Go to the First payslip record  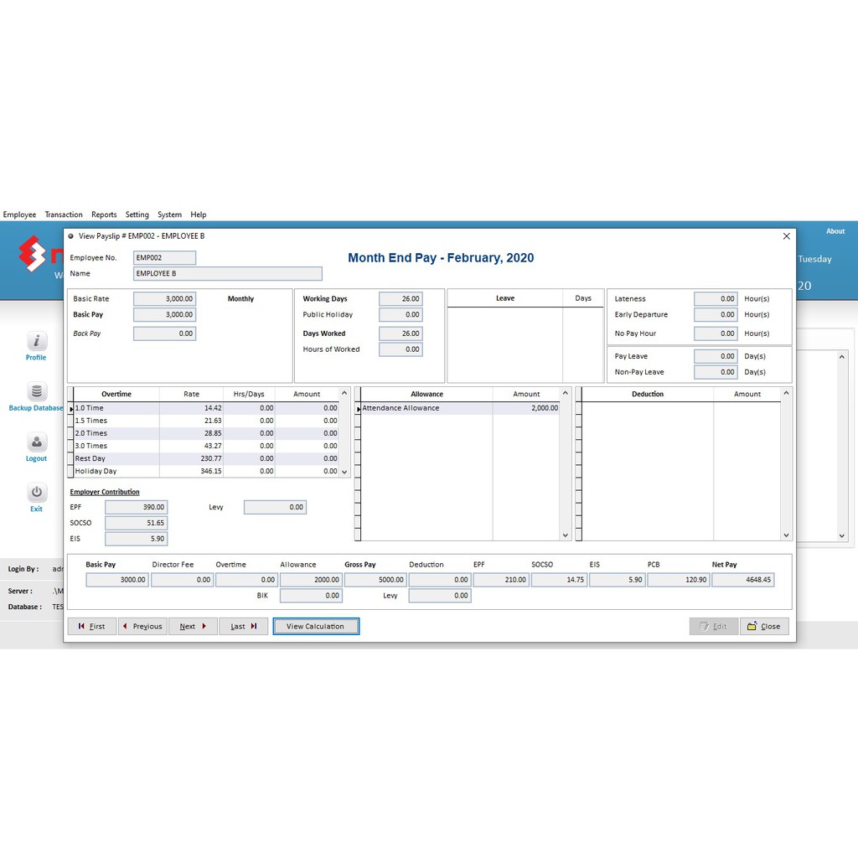92,626
